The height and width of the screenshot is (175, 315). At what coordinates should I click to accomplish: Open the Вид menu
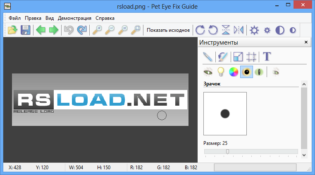pos(50,18)
